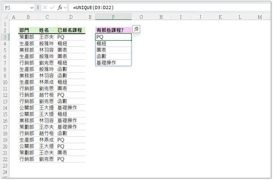Click PQ in cell D20
Screen dimensions: 273x180
(x=61, y=146)
